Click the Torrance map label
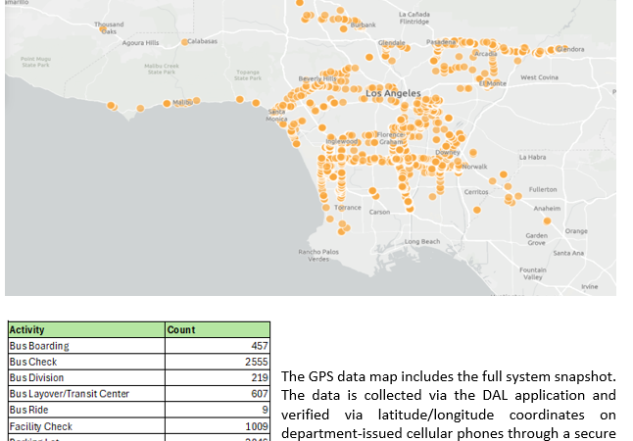Image resolution: width=633 pixels, height=441 pixels. pyautogui.click(x=348, y=208)
